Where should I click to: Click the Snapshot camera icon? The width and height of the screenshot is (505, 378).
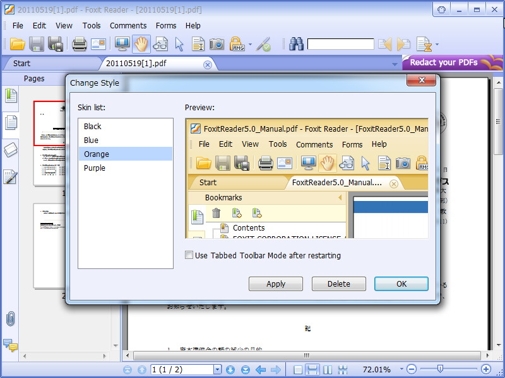click(x=217, y=44)
